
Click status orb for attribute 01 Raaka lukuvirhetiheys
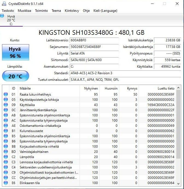coord(6,94)
